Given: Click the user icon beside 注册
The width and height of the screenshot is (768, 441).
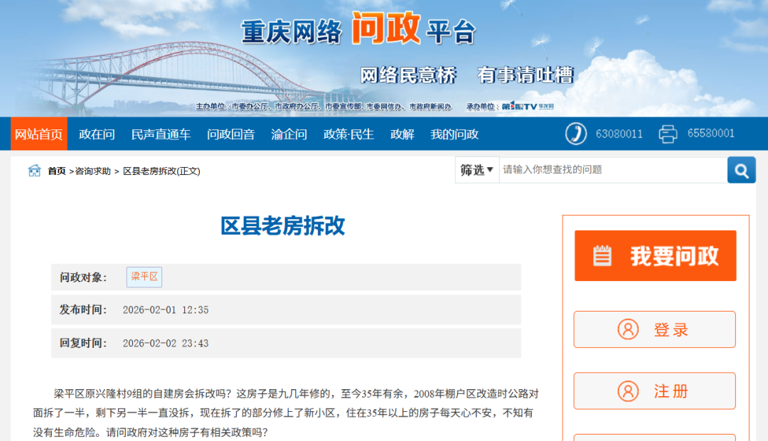Looking at the screenshot, I should (x=628, y=391).
